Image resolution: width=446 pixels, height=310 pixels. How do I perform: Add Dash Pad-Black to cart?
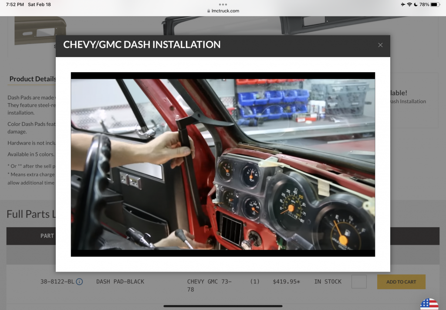tap(401, 282)
